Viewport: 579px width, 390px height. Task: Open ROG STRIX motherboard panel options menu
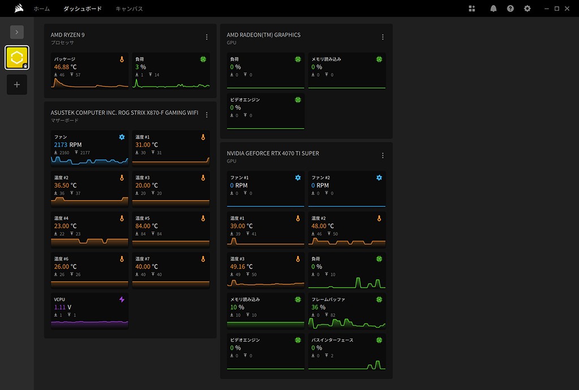(x=206, y=115)
